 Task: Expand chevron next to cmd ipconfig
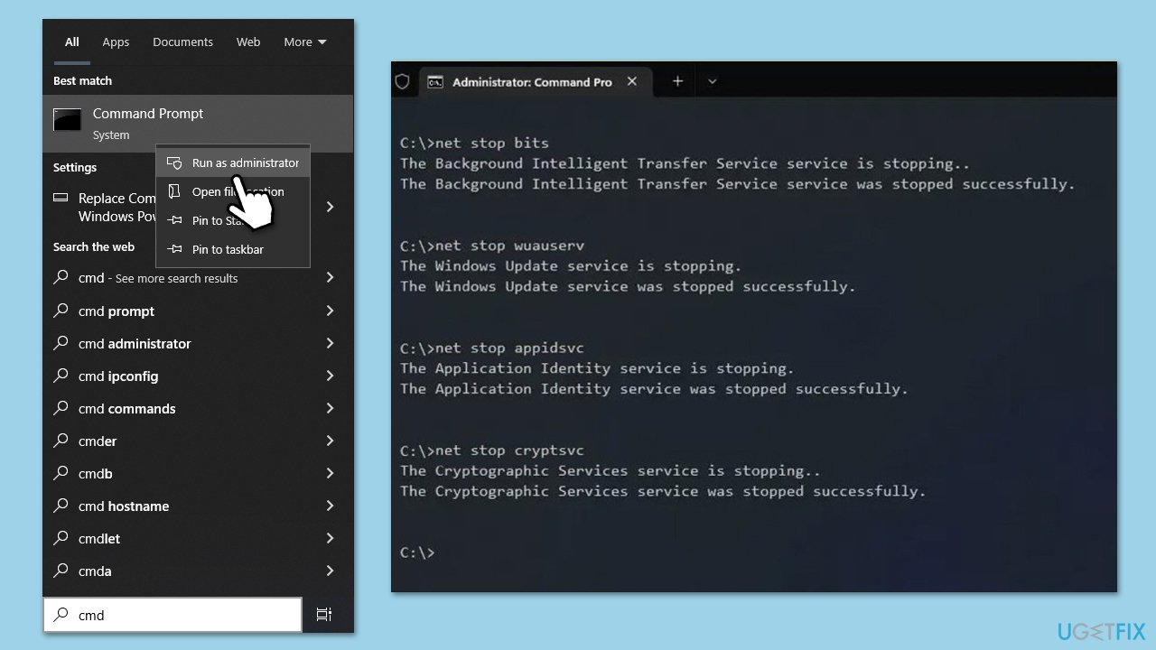coord(331,376)
